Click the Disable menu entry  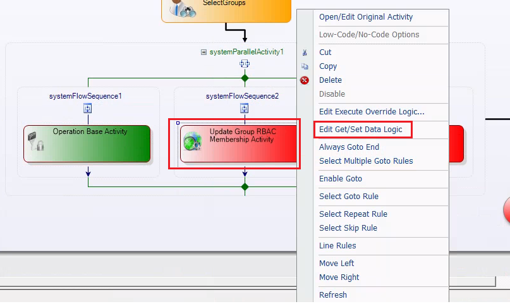pos(332,94)
